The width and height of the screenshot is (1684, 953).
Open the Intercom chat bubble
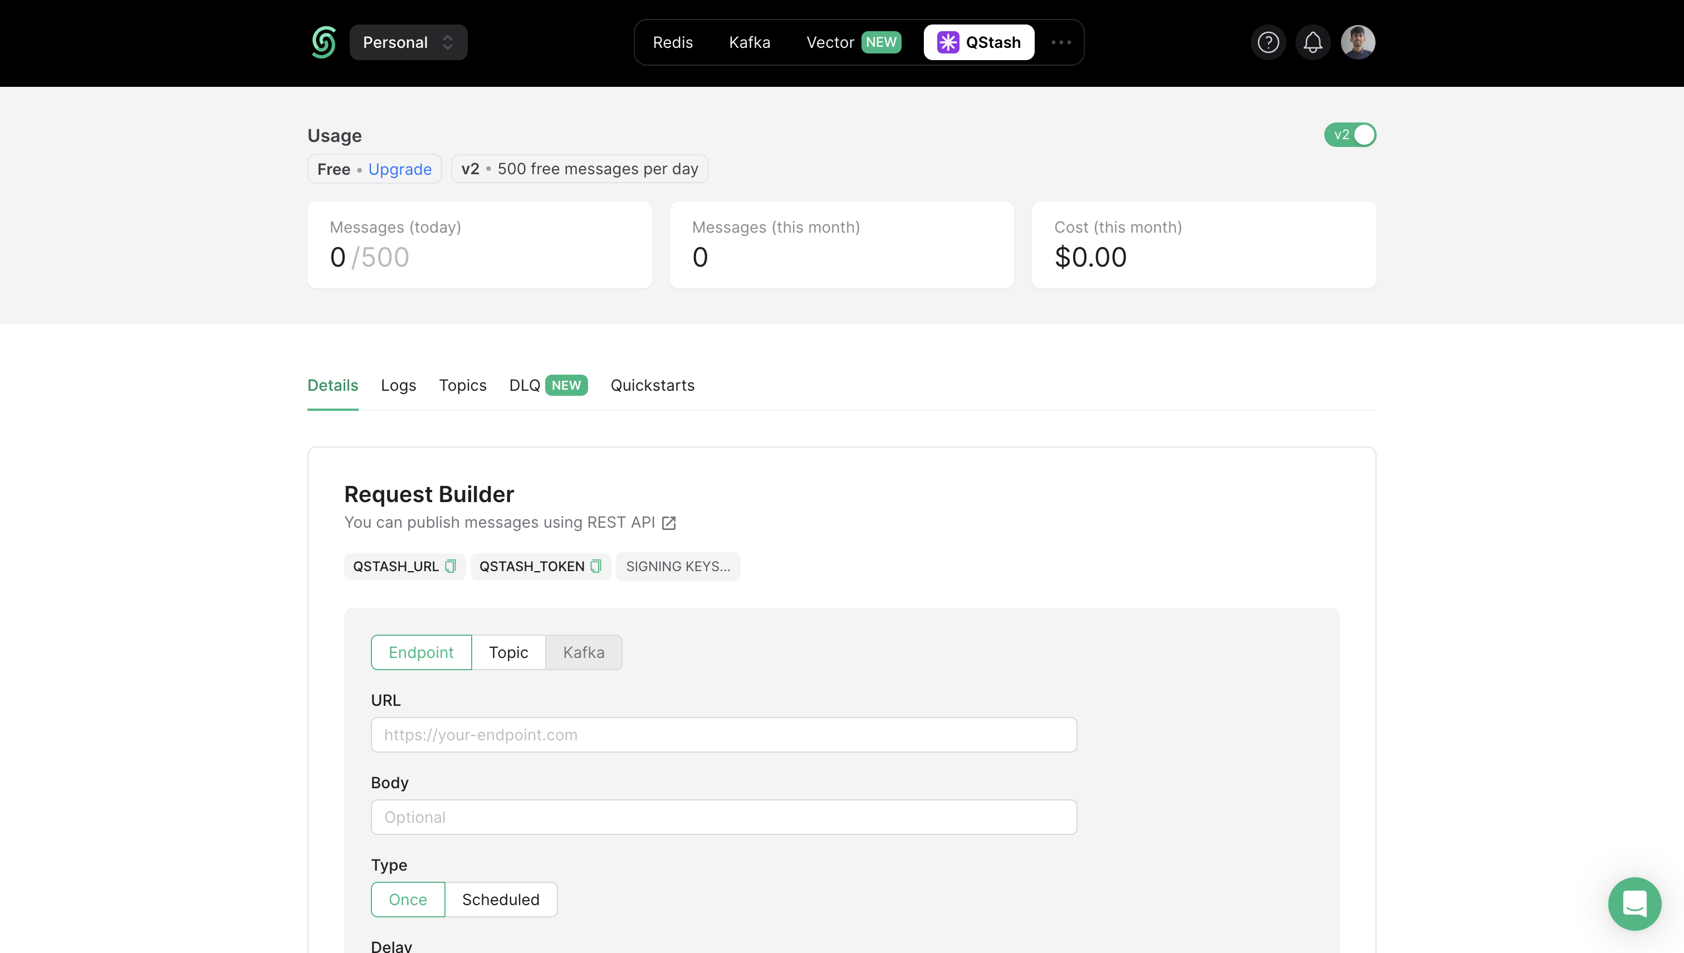tap(1634, 904)
